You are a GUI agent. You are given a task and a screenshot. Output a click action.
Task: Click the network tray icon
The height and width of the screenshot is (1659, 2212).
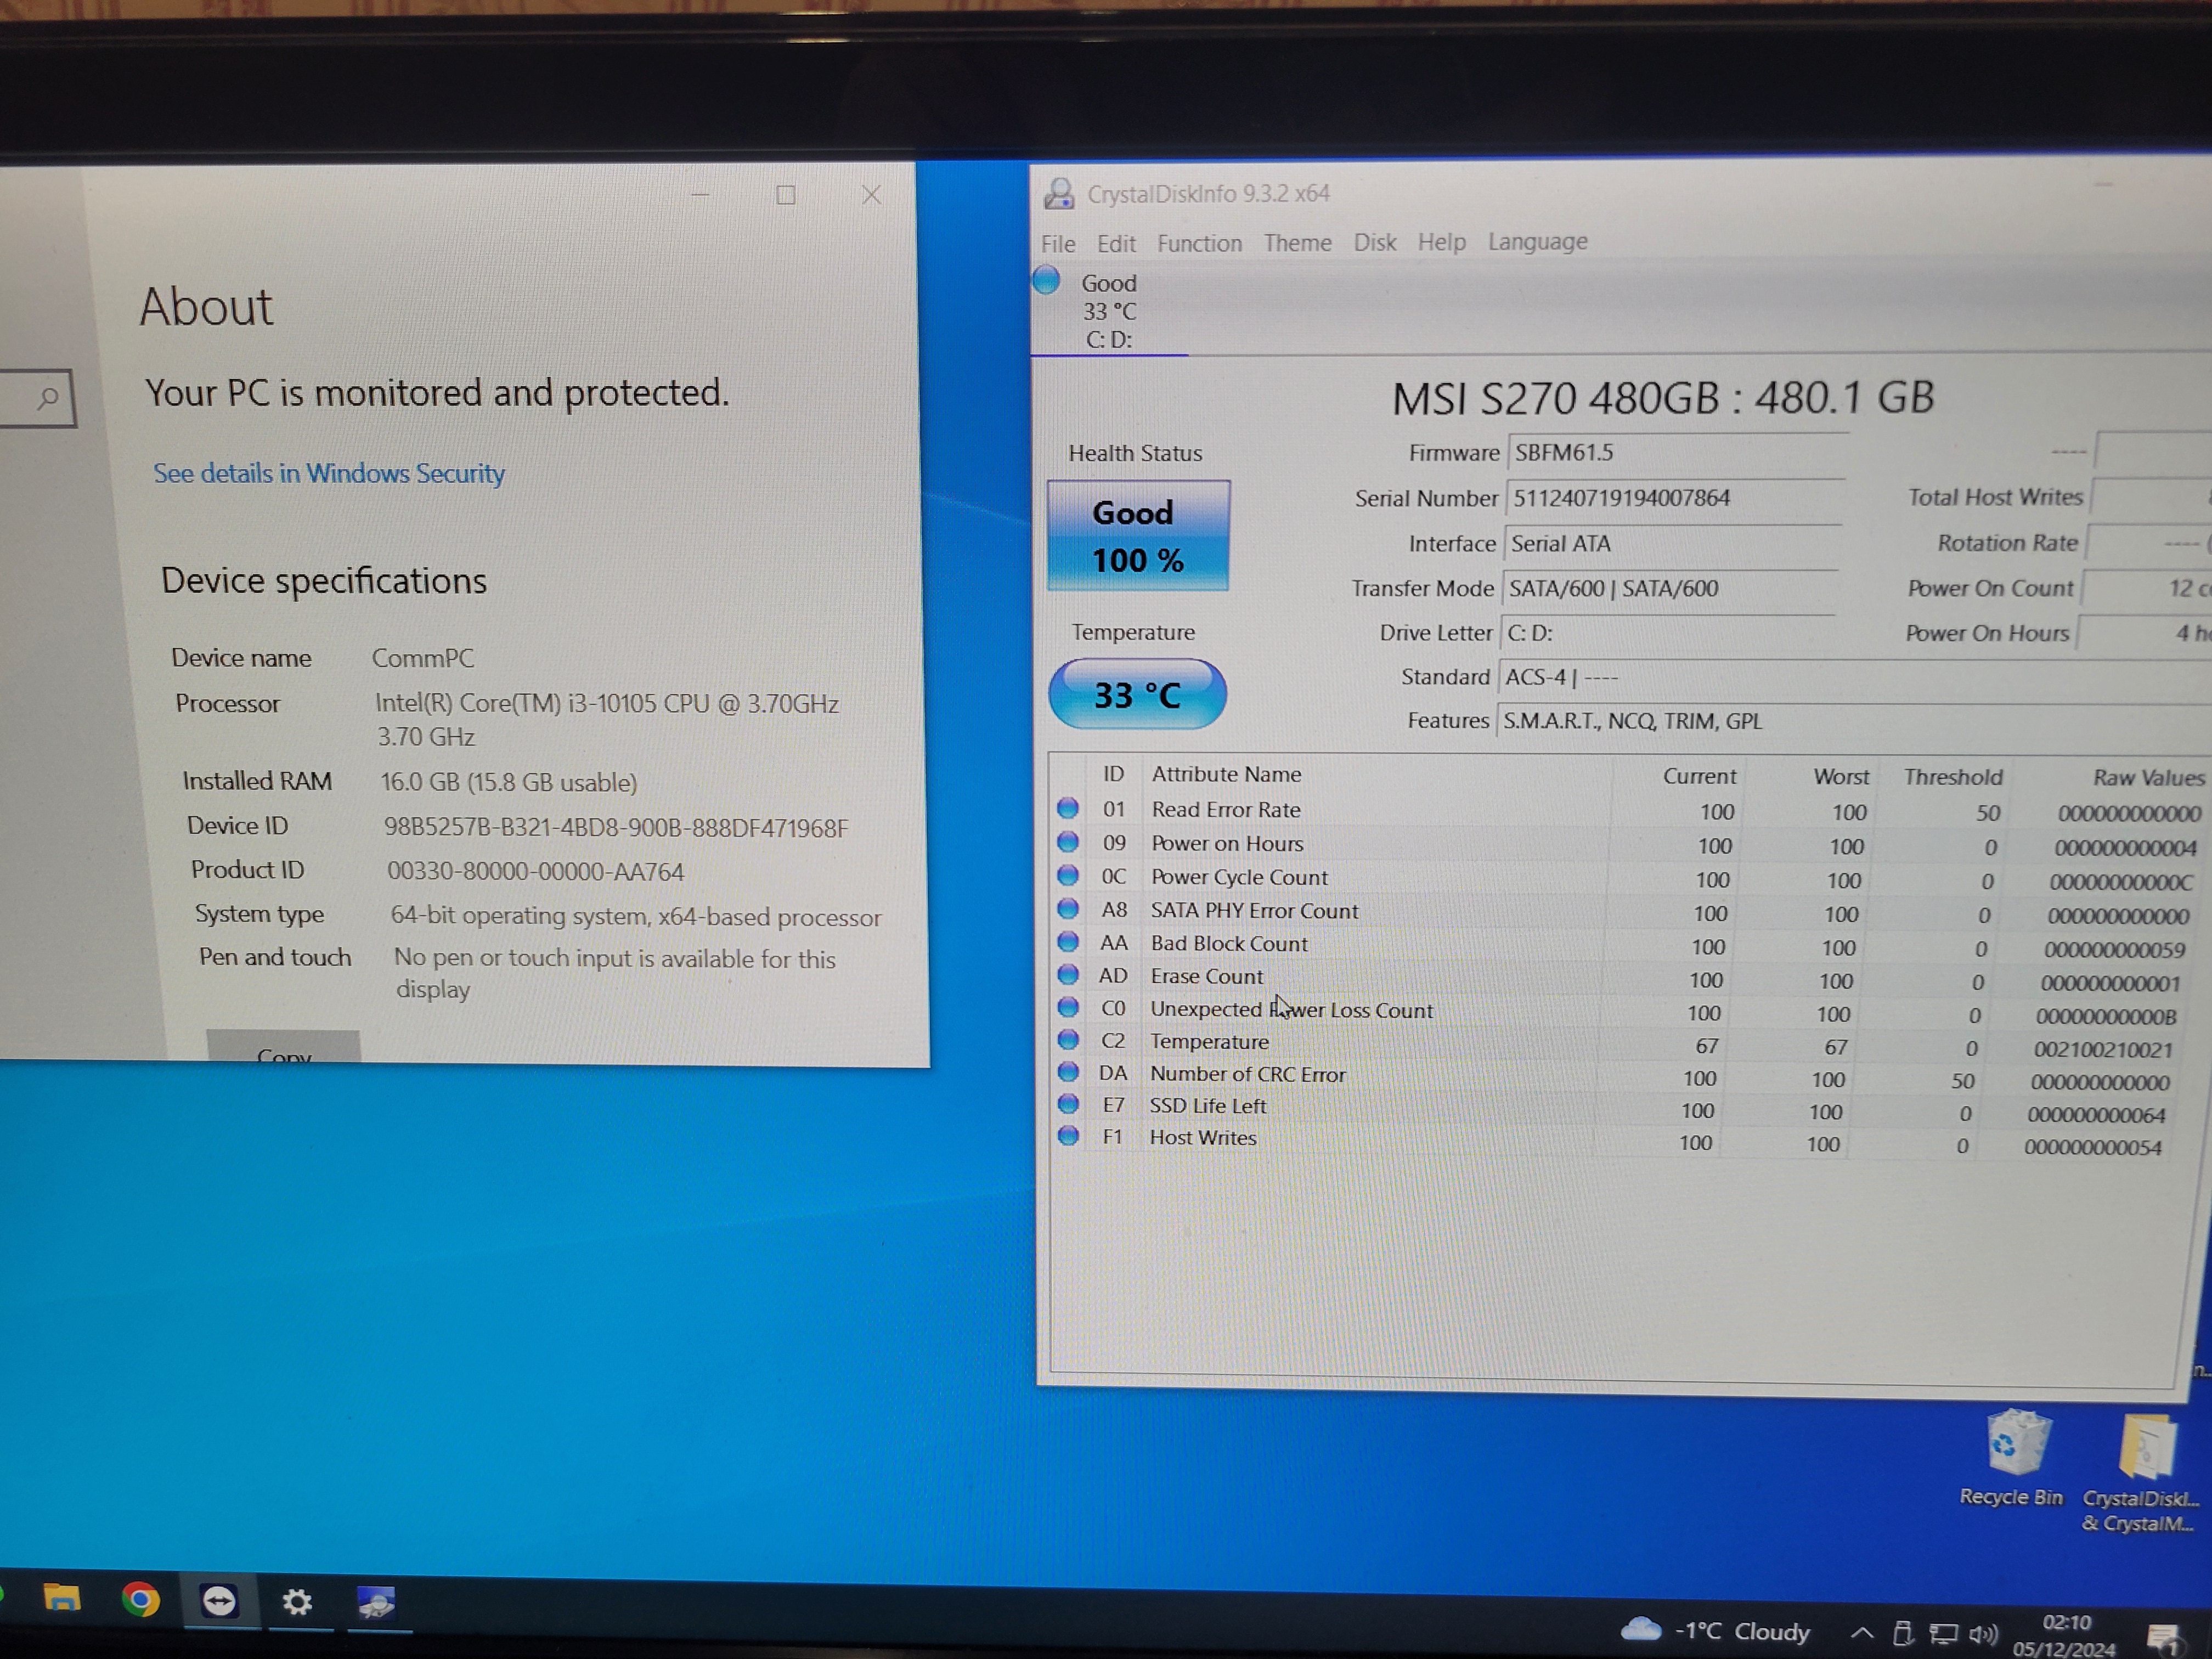1943,1634
